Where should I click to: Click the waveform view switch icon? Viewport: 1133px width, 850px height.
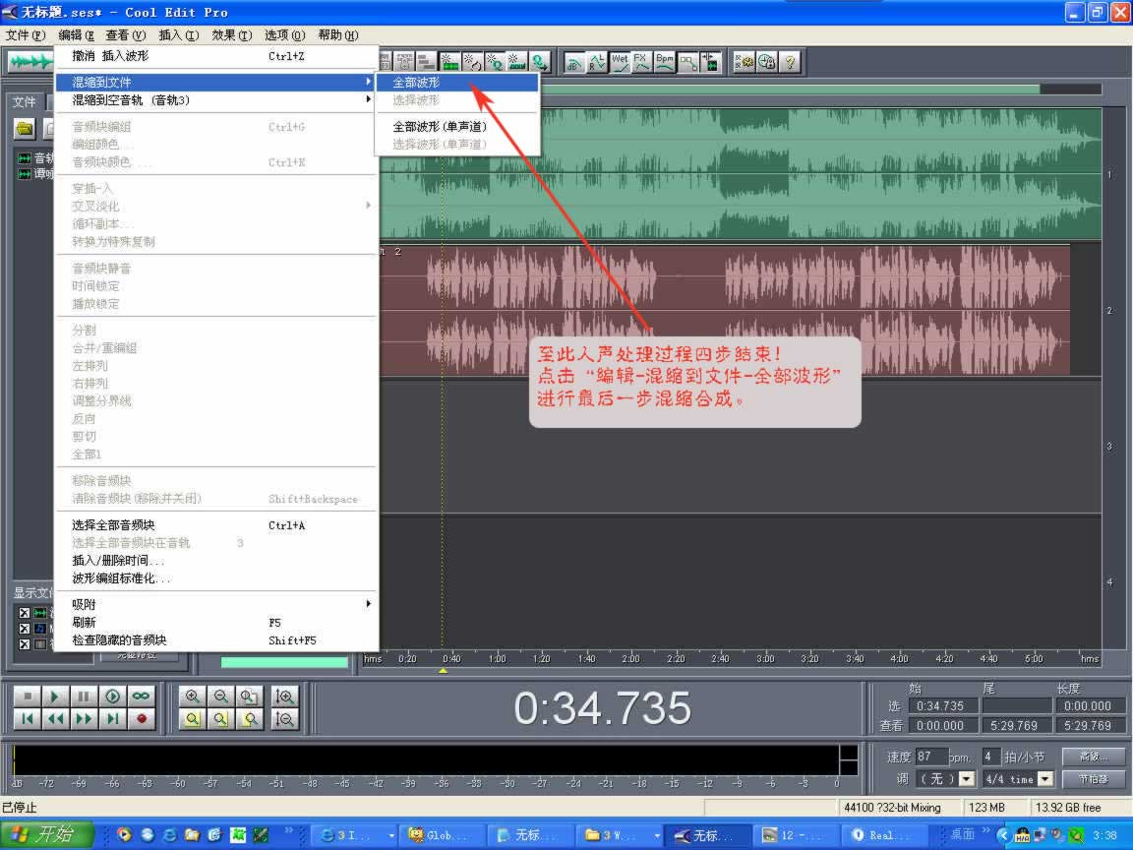click(x=29, y=62)
